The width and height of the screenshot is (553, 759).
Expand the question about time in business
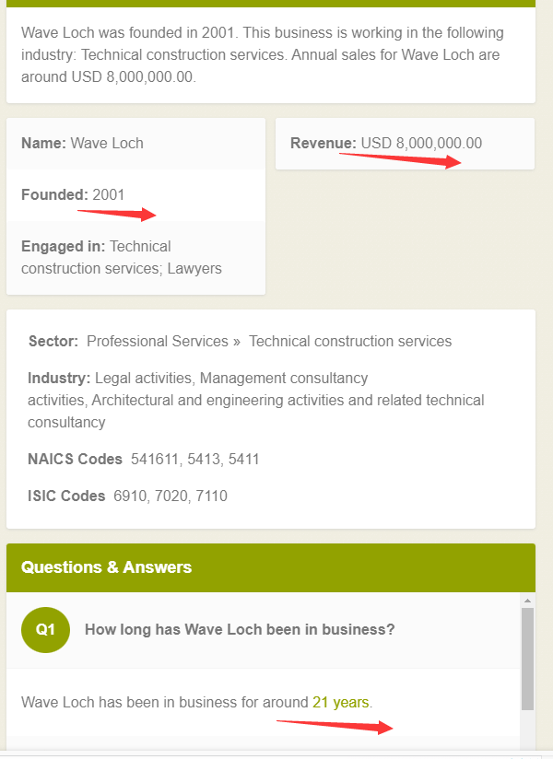coord(240,630)
